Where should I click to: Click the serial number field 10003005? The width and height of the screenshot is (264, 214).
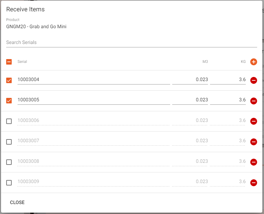[x=93, y=100]
